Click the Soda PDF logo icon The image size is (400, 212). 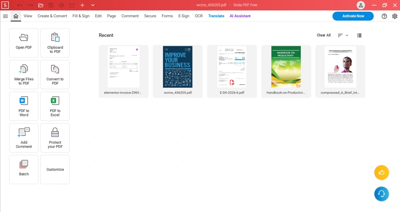(5, 5)
